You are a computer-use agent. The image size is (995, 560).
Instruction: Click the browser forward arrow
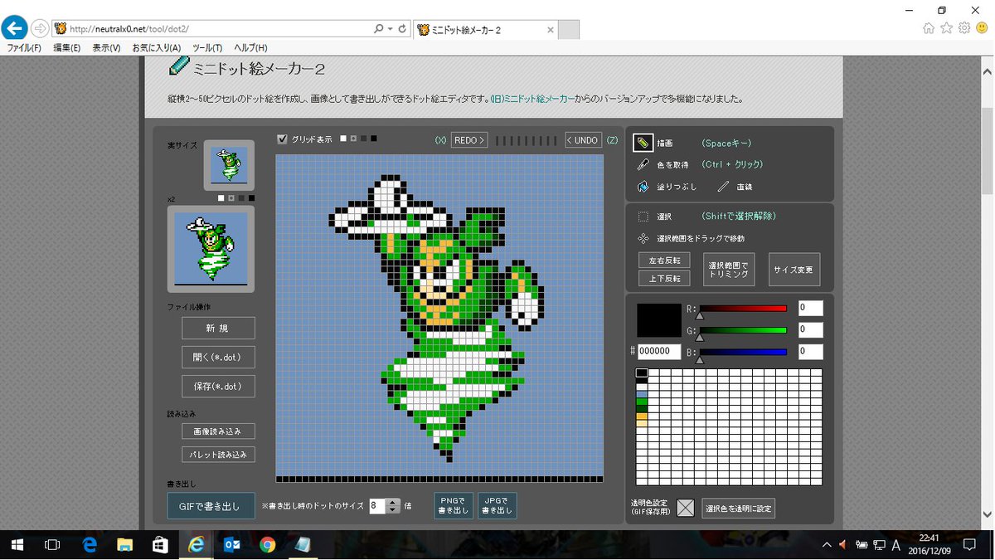(x=39, y=28)
